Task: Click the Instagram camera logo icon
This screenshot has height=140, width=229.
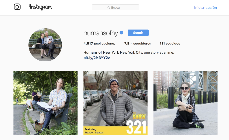Action: (17, 7)
